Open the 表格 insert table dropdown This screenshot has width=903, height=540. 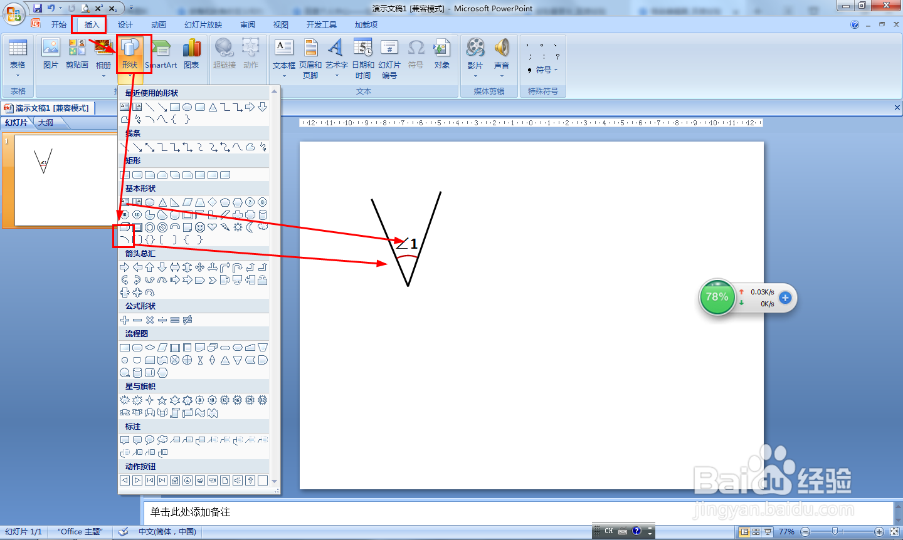(18, 58)
